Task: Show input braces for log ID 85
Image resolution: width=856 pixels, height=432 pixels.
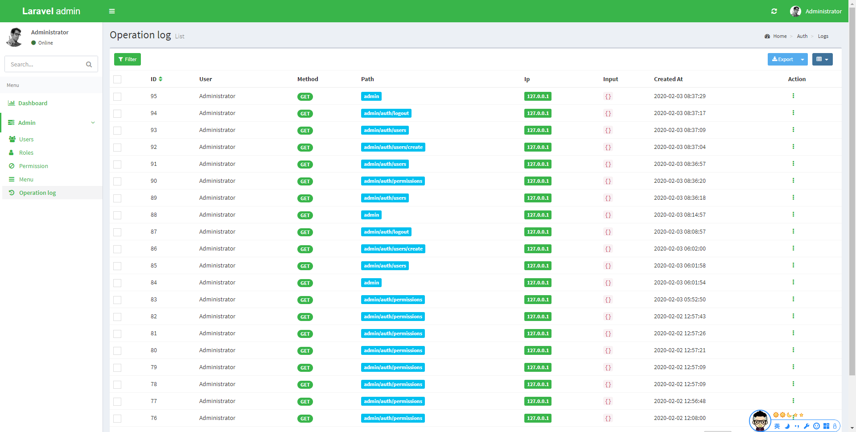Action: click(608, 266)
